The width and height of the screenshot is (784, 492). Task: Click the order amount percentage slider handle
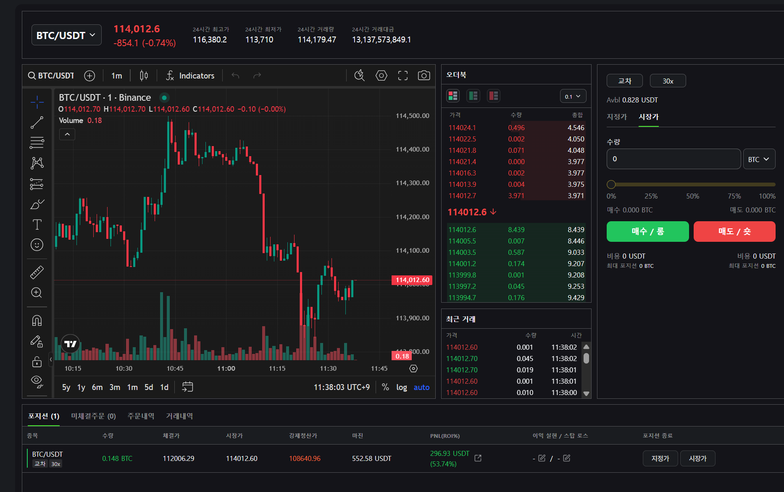pos(611,184)
